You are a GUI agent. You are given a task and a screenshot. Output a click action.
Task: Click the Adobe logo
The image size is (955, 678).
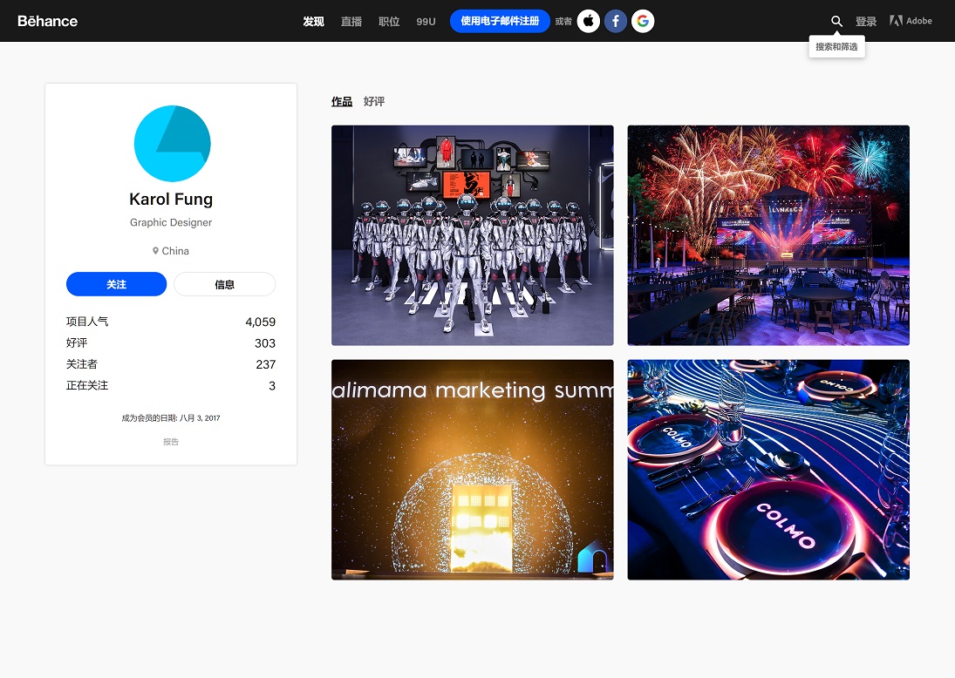tap(911, 21)
